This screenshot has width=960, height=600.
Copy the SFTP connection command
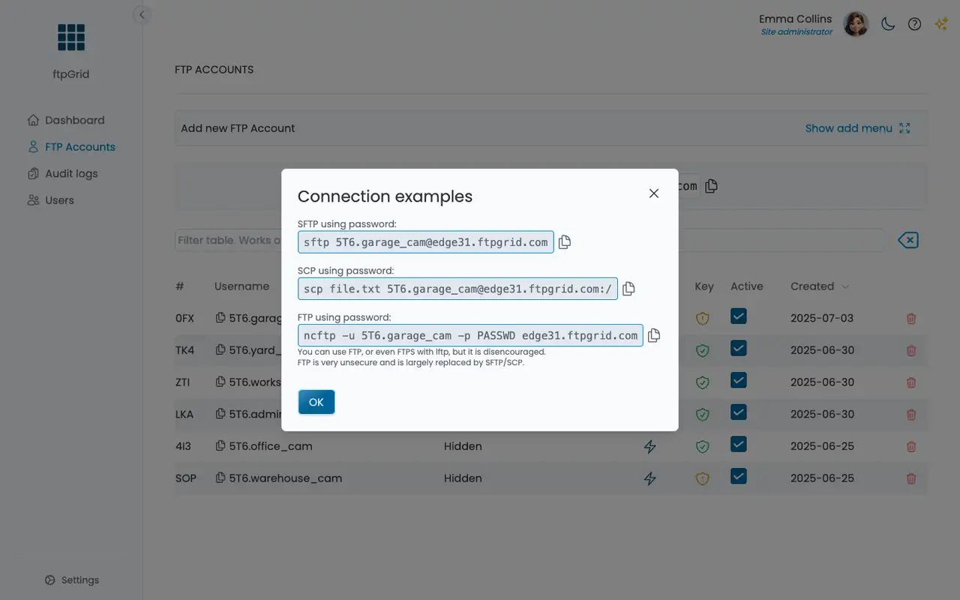(x=565, y=242)
